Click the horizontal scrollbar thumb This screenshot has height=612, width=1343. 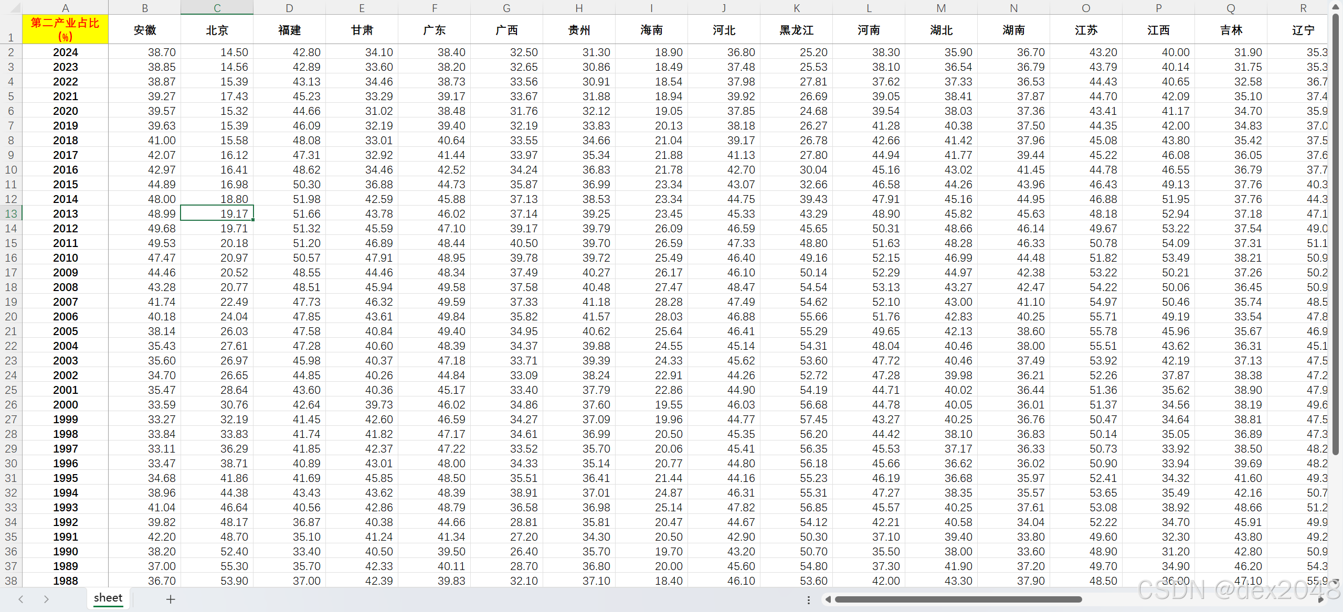[958, 599]
